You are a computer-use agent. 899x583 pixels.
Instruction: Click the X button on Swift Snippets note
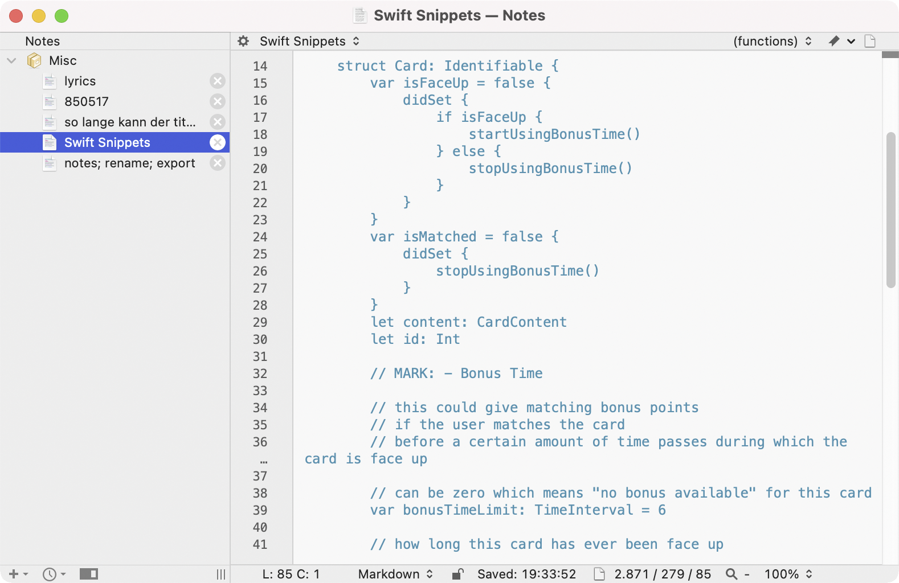tap(218, 142)
